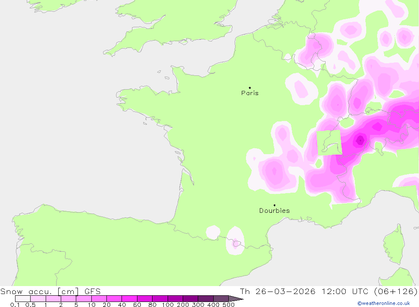Select the 400–500 cm legend swatch
The image size is (419, 307).
221,299
